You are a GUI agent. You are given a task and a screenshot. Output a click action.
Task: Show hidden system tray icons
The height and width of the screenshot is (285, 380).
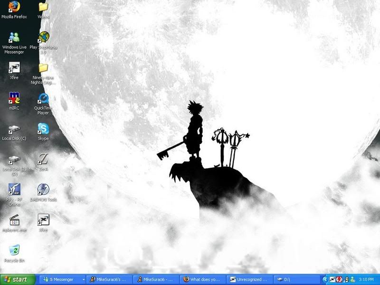click(x=325, y=280)
